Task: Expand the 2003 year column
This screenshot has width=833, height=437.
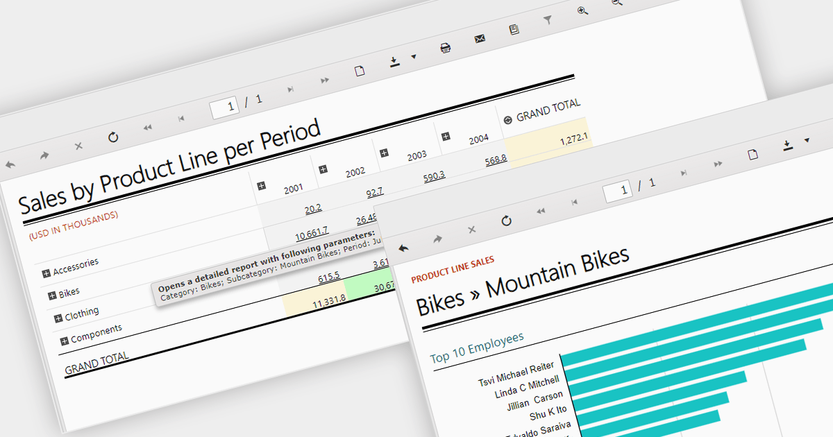Action: 384,152
